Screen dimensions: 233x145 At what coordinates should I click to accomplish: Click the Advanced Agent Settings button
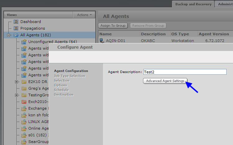(165, 81)
